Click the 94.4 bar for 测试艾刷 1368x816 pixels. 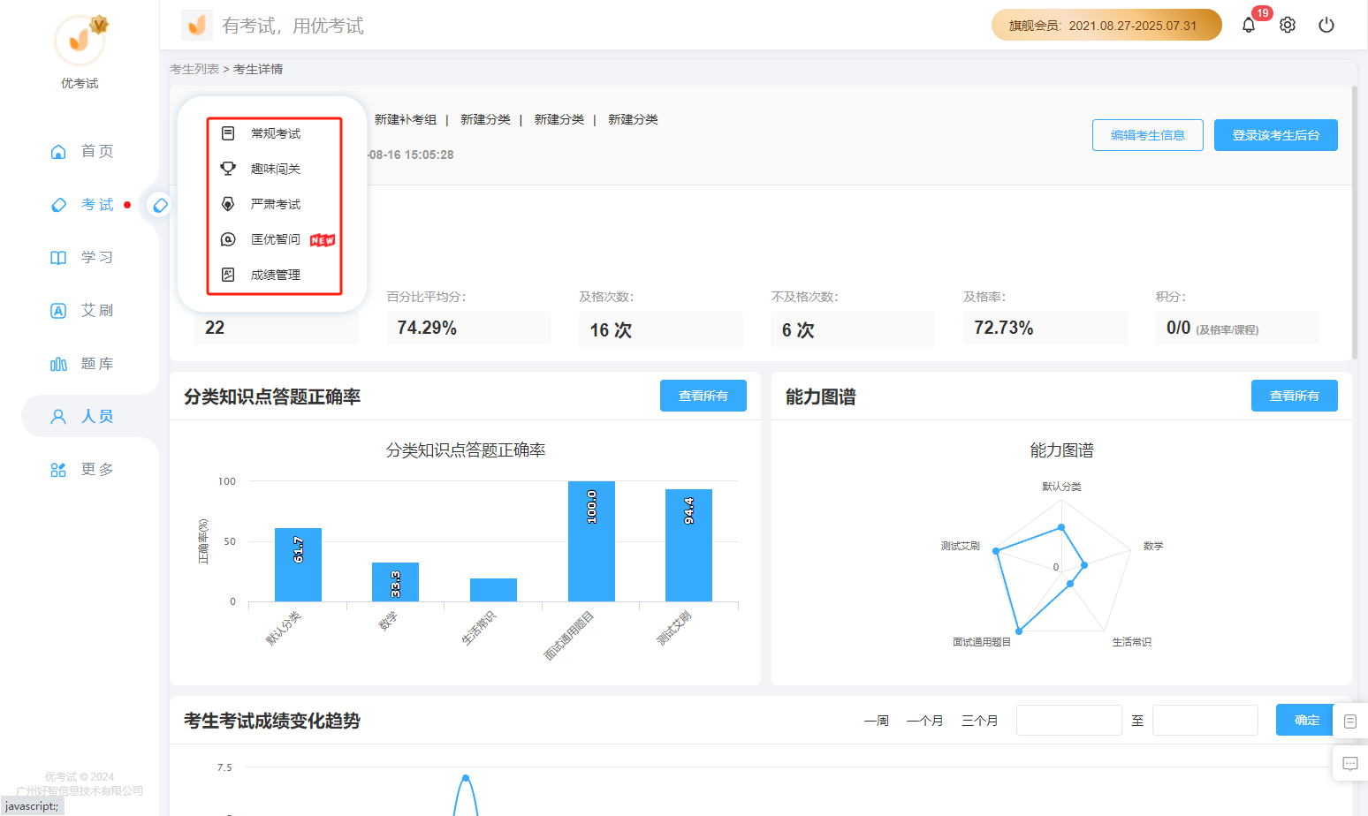(x=688, y=545)
